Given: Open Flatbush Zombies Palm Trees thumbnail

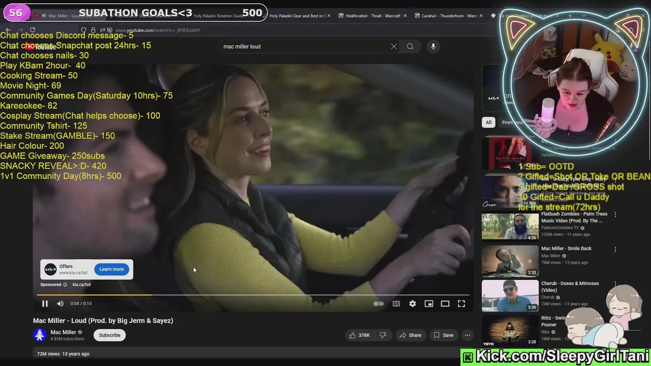Looking at the screenshot, I should pos(510,226).
